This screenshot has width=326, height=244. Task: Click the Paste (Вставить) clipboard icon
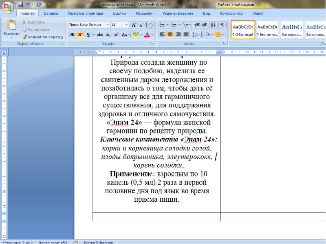point(11,25)
